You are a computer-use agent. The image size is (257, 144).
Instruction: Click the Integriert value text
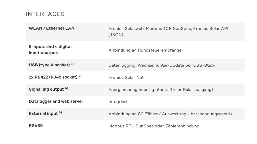[x=118, y=102]
